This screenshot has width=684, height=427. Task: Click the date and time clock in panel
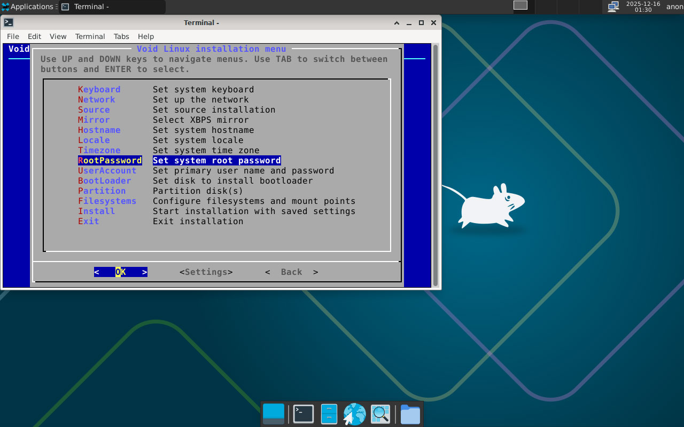point(643,6)
